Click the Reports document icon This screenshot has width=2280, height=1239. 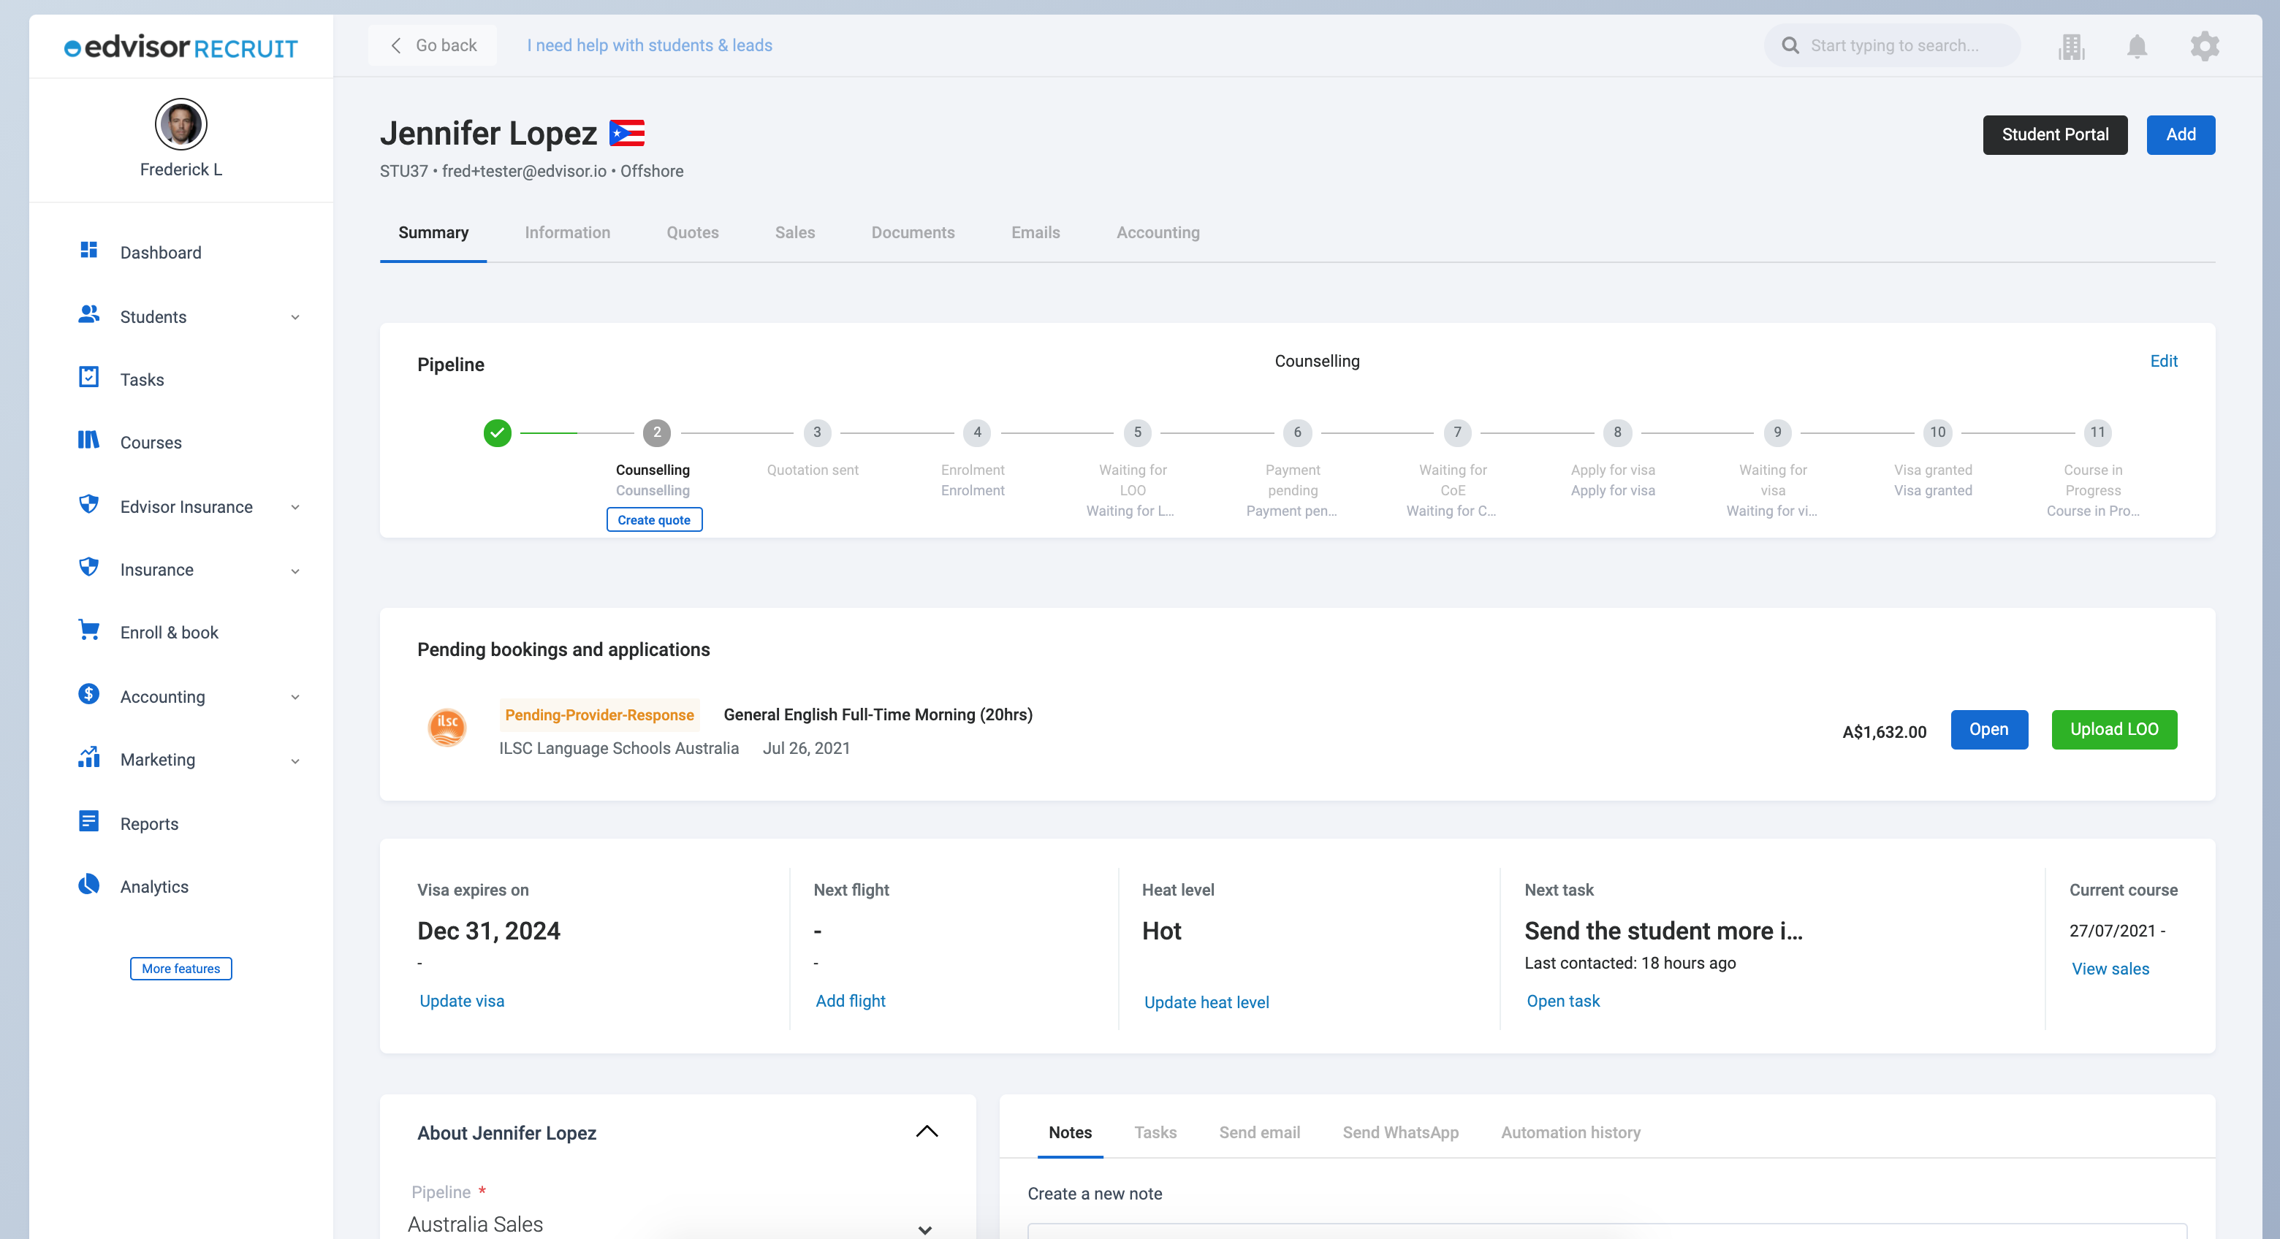coord(88,821)
